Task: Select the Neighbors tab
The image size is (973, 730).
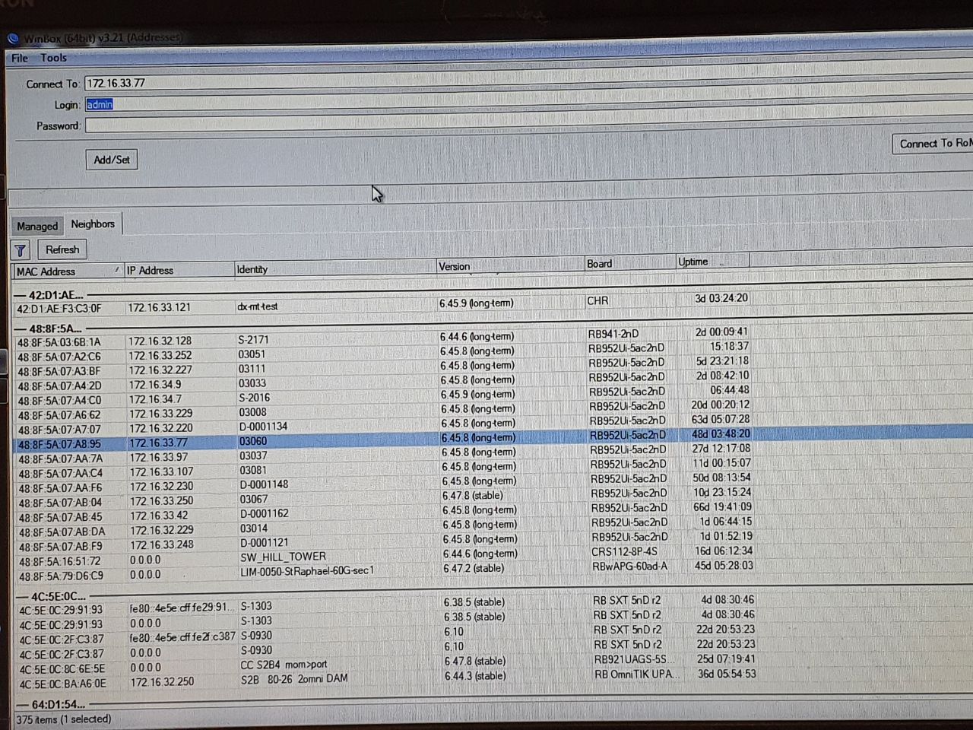Action: pos(93,224)
